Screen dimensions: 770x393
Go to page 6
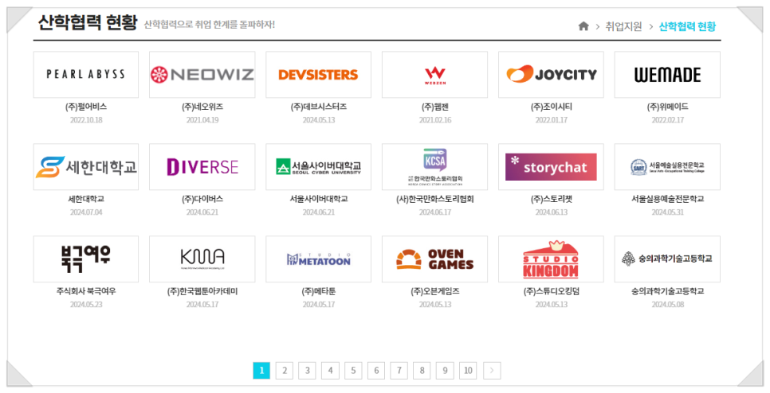click(376, 371)
